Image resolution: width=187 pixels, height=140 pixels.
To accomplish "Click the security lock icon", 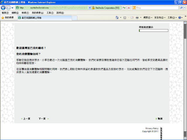I will (93, 8).
